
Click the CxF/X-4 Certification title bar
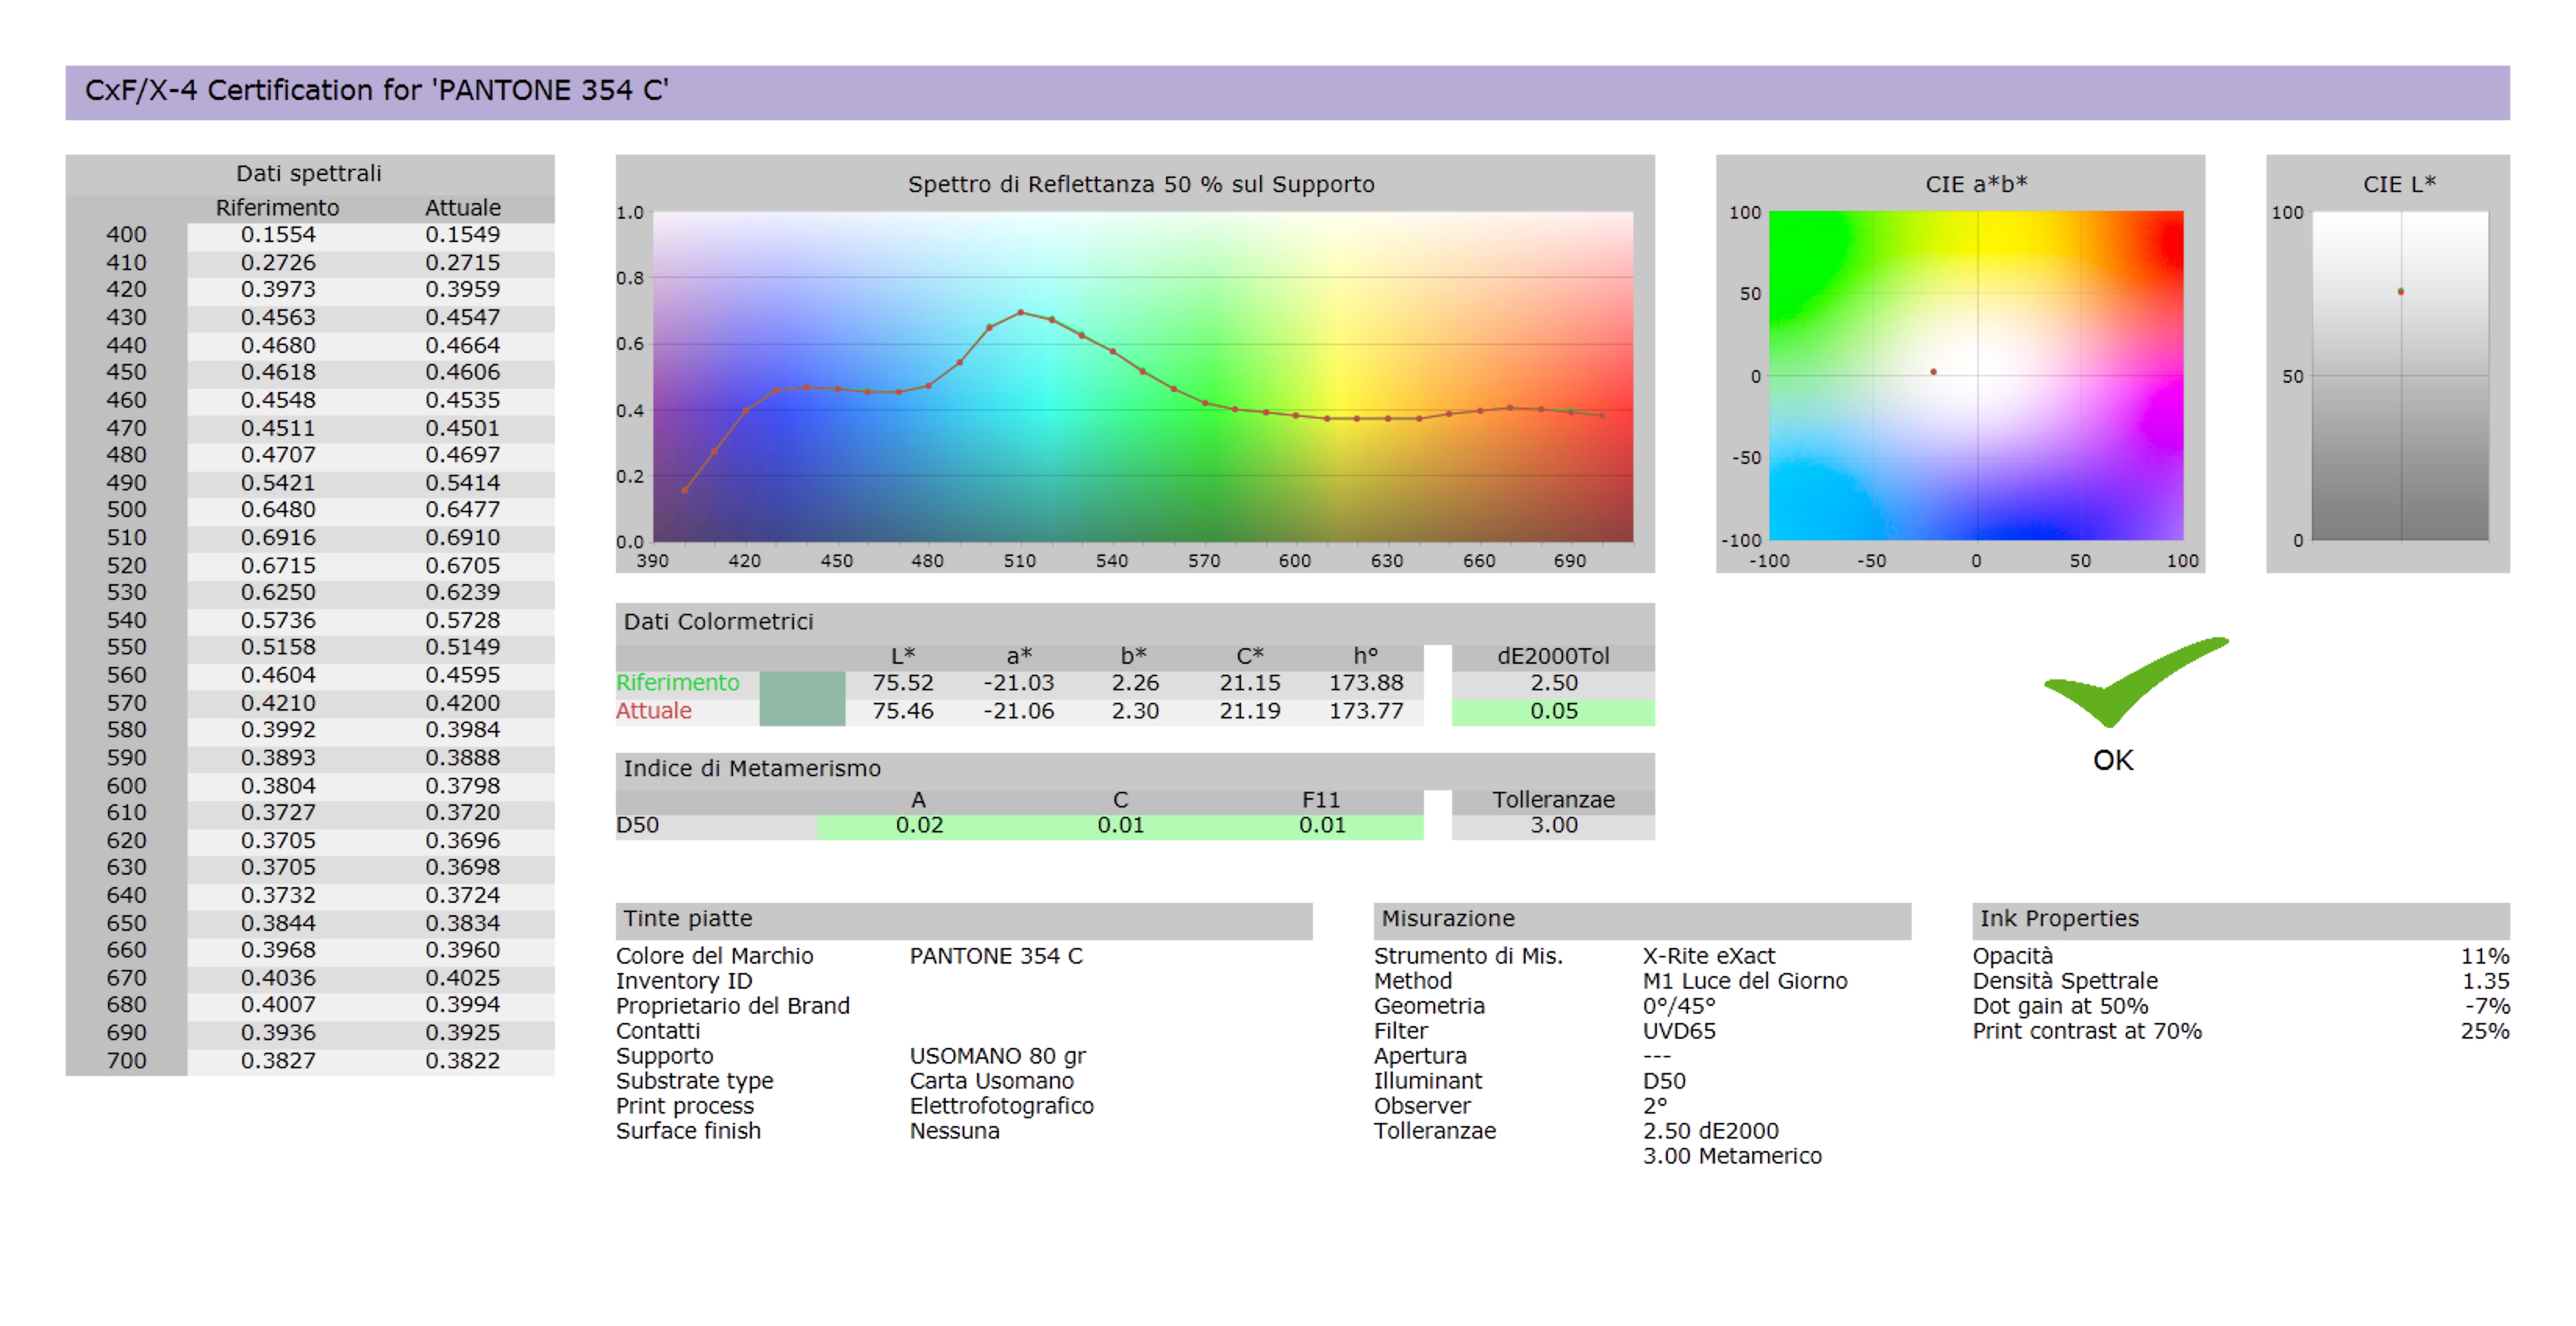376,91
